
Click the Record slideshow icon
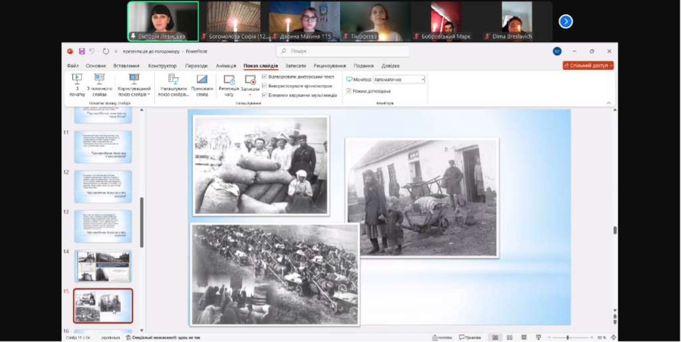pyautogui.click(x=250, y=80)
